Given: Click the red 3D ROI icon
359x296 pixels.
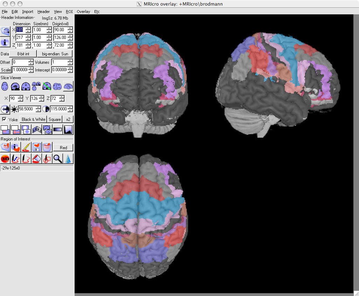Looking at the screenshot, I should (x=5, y=159).
